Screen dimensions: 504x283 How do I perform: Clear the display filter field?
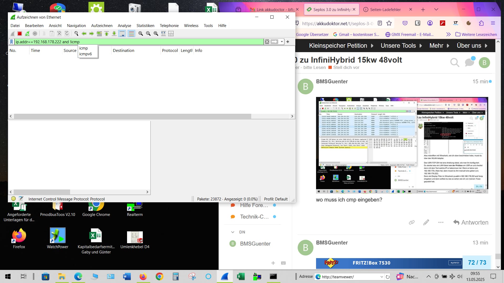267,42
